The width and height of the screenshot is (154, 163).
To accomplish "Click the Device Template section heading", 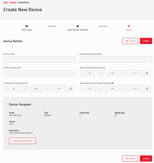I will pos(20,105).
